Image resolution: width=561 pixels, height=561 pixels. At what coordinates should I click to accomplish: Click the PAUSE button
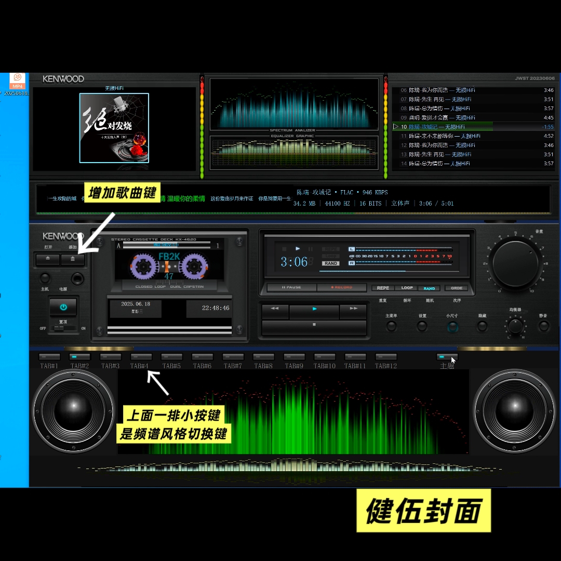tap(291, 287)
